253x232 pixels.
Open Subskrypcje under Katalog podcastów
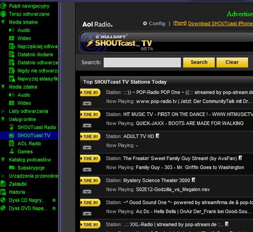tap(31, 168)
